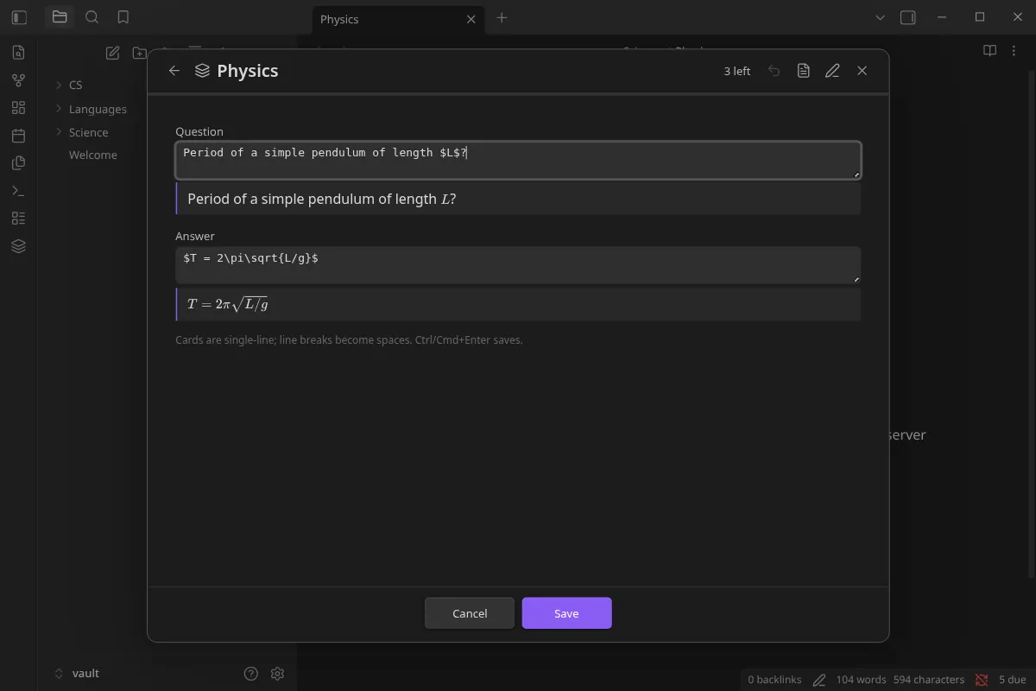Click '5 due' in status bar

coord(1012,680)
